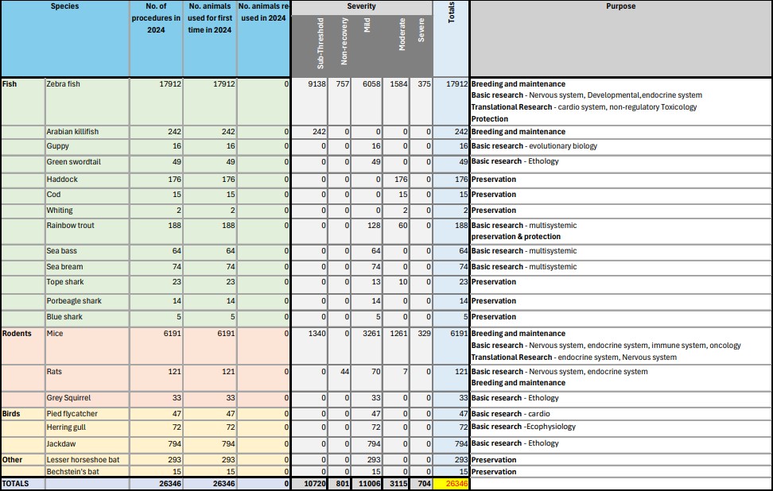Click the 'Jackdaw' species cell
The height and width of the screenshot is (491, 773).
click(61, 443)
